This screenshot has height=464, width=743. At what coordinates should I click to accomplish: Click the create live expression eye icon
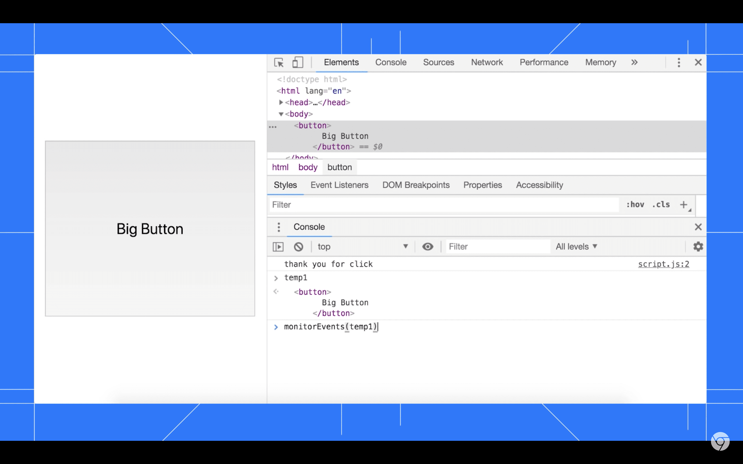[x=428, y=246]
